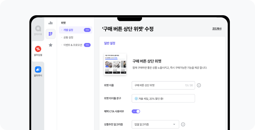255x130 pixels.
Task: Click the new badge beside 개별 설정
Action: click(x=87, y=30)
